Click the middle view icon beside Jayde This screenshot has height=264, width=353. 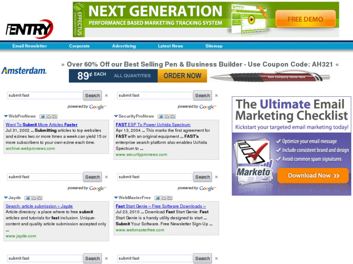(x=34, y=198)
